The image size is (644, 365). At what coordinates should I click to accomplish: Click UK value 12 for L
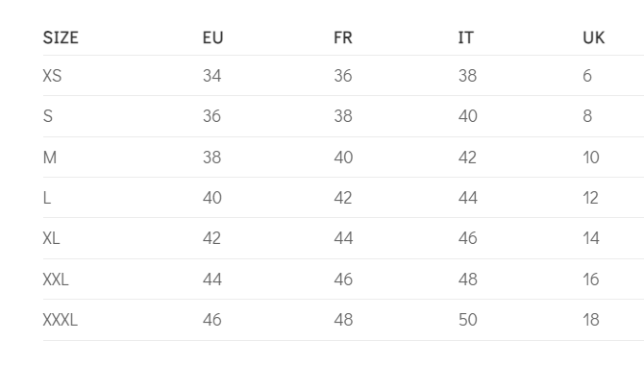(590, 198)
